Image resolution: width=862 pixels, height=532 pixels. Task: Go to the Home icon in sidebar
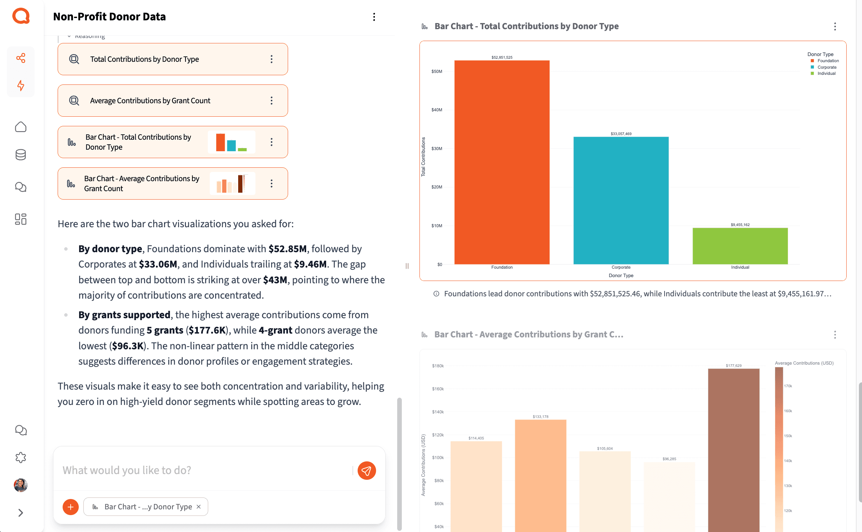[x=21, y=127]
